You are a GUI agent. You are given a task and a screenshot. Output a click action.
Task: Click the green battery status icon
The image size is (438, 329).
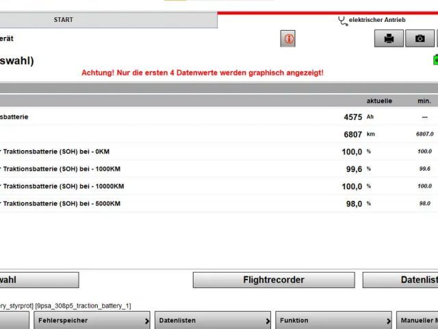point(435,60)
